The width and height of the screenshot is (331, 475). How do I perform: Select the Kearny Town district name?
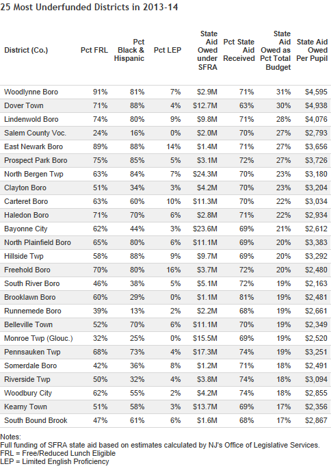26,407
